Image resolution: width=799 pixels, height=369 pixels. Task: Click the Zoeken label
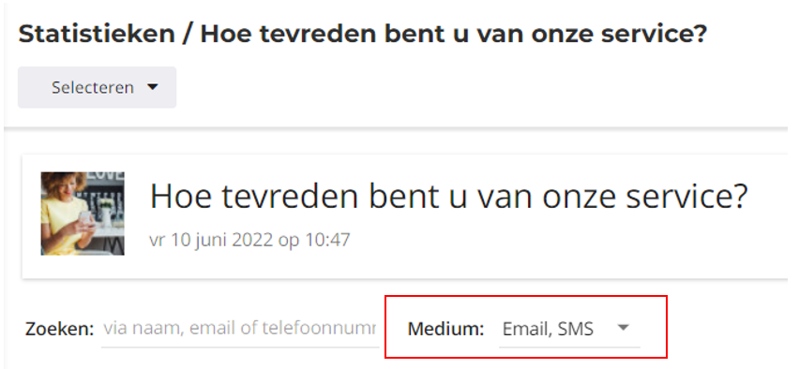pos(60,329)
